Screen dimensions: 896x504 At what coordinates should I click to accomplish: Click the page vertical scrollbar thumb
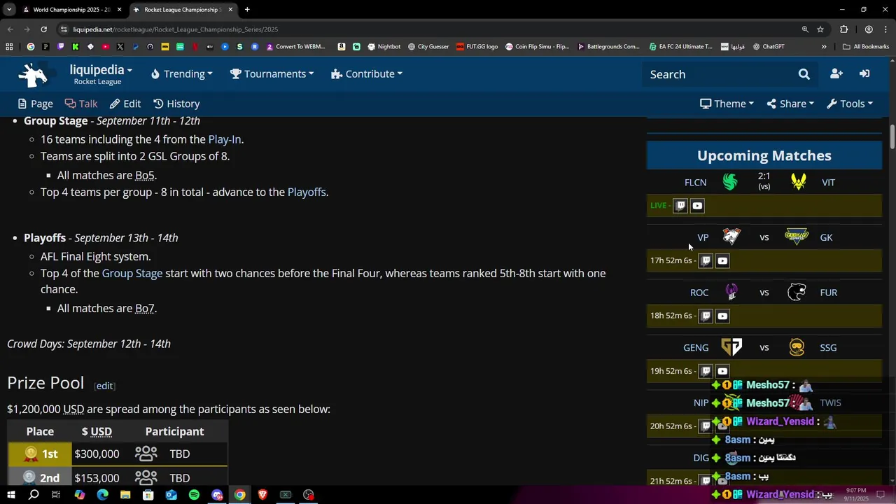(x=892, y=136)
